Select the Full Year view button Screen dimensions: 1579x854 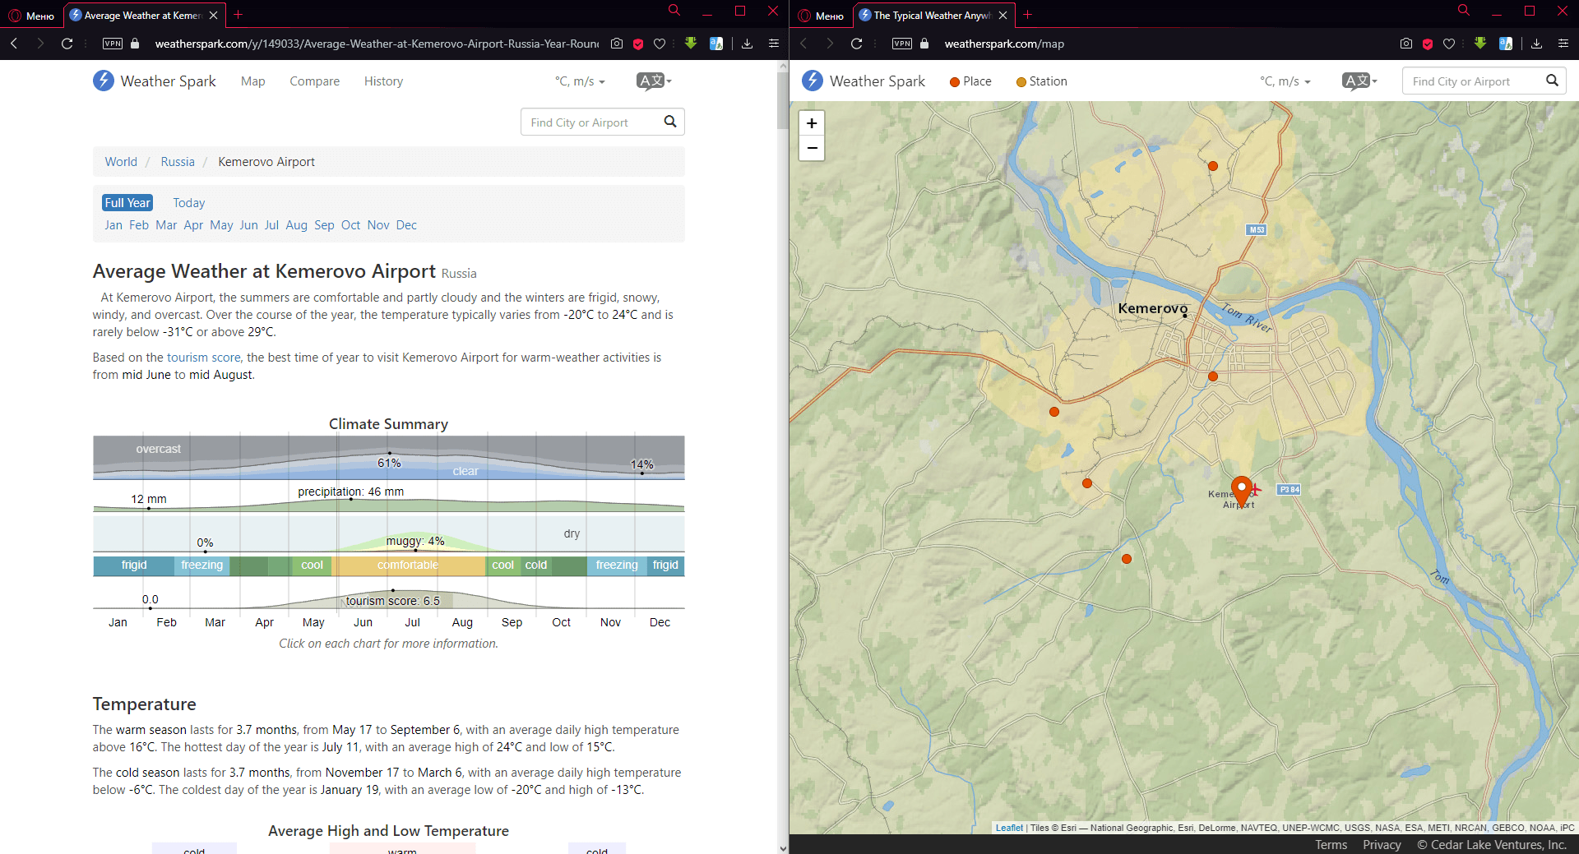point(127,203)
